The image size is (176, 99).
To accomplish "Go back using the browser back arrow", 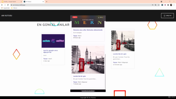I will point(2,5).
